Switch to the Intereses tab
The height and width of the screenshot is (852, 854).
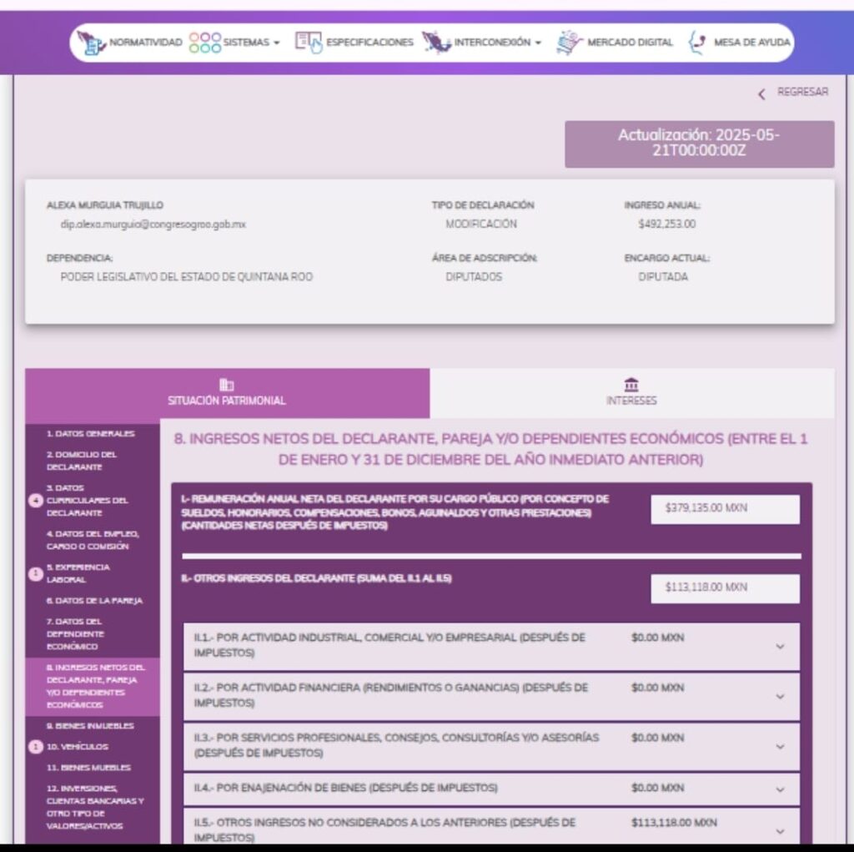(631, 393)
